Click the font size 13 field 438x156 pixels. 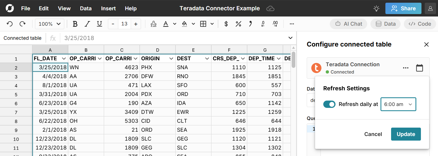tap(124, 24)
